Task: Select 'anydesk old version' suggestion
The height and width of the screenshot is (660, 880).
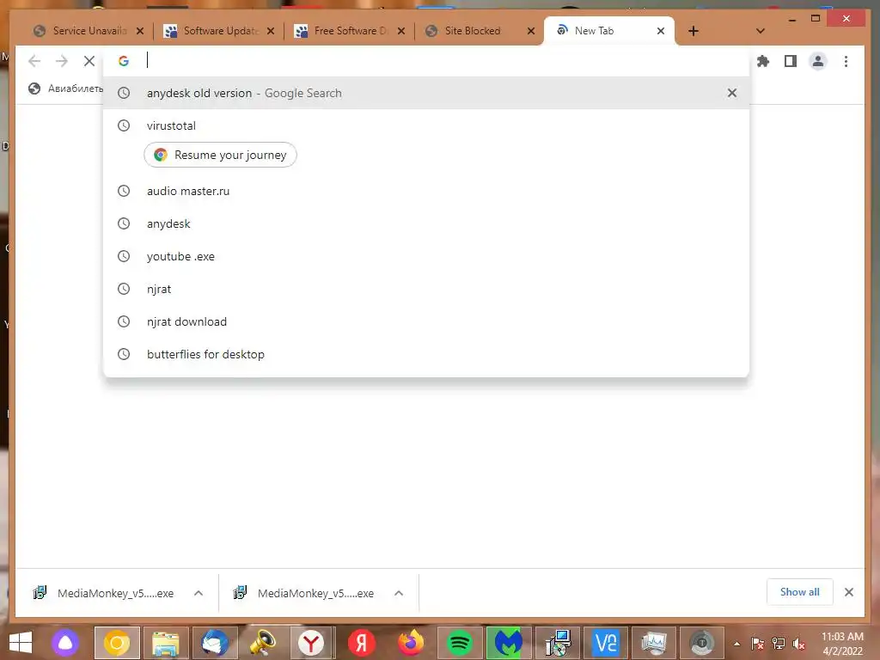Action: pyautogui.click(x=426, y=93)
